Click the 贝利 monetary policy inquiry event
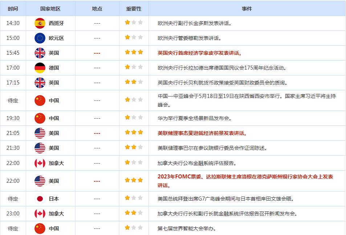 (x=223, y=83)
